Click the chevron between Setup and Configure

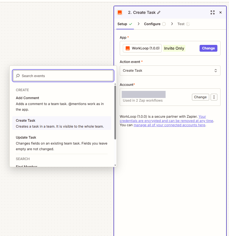tap(139, 24)
